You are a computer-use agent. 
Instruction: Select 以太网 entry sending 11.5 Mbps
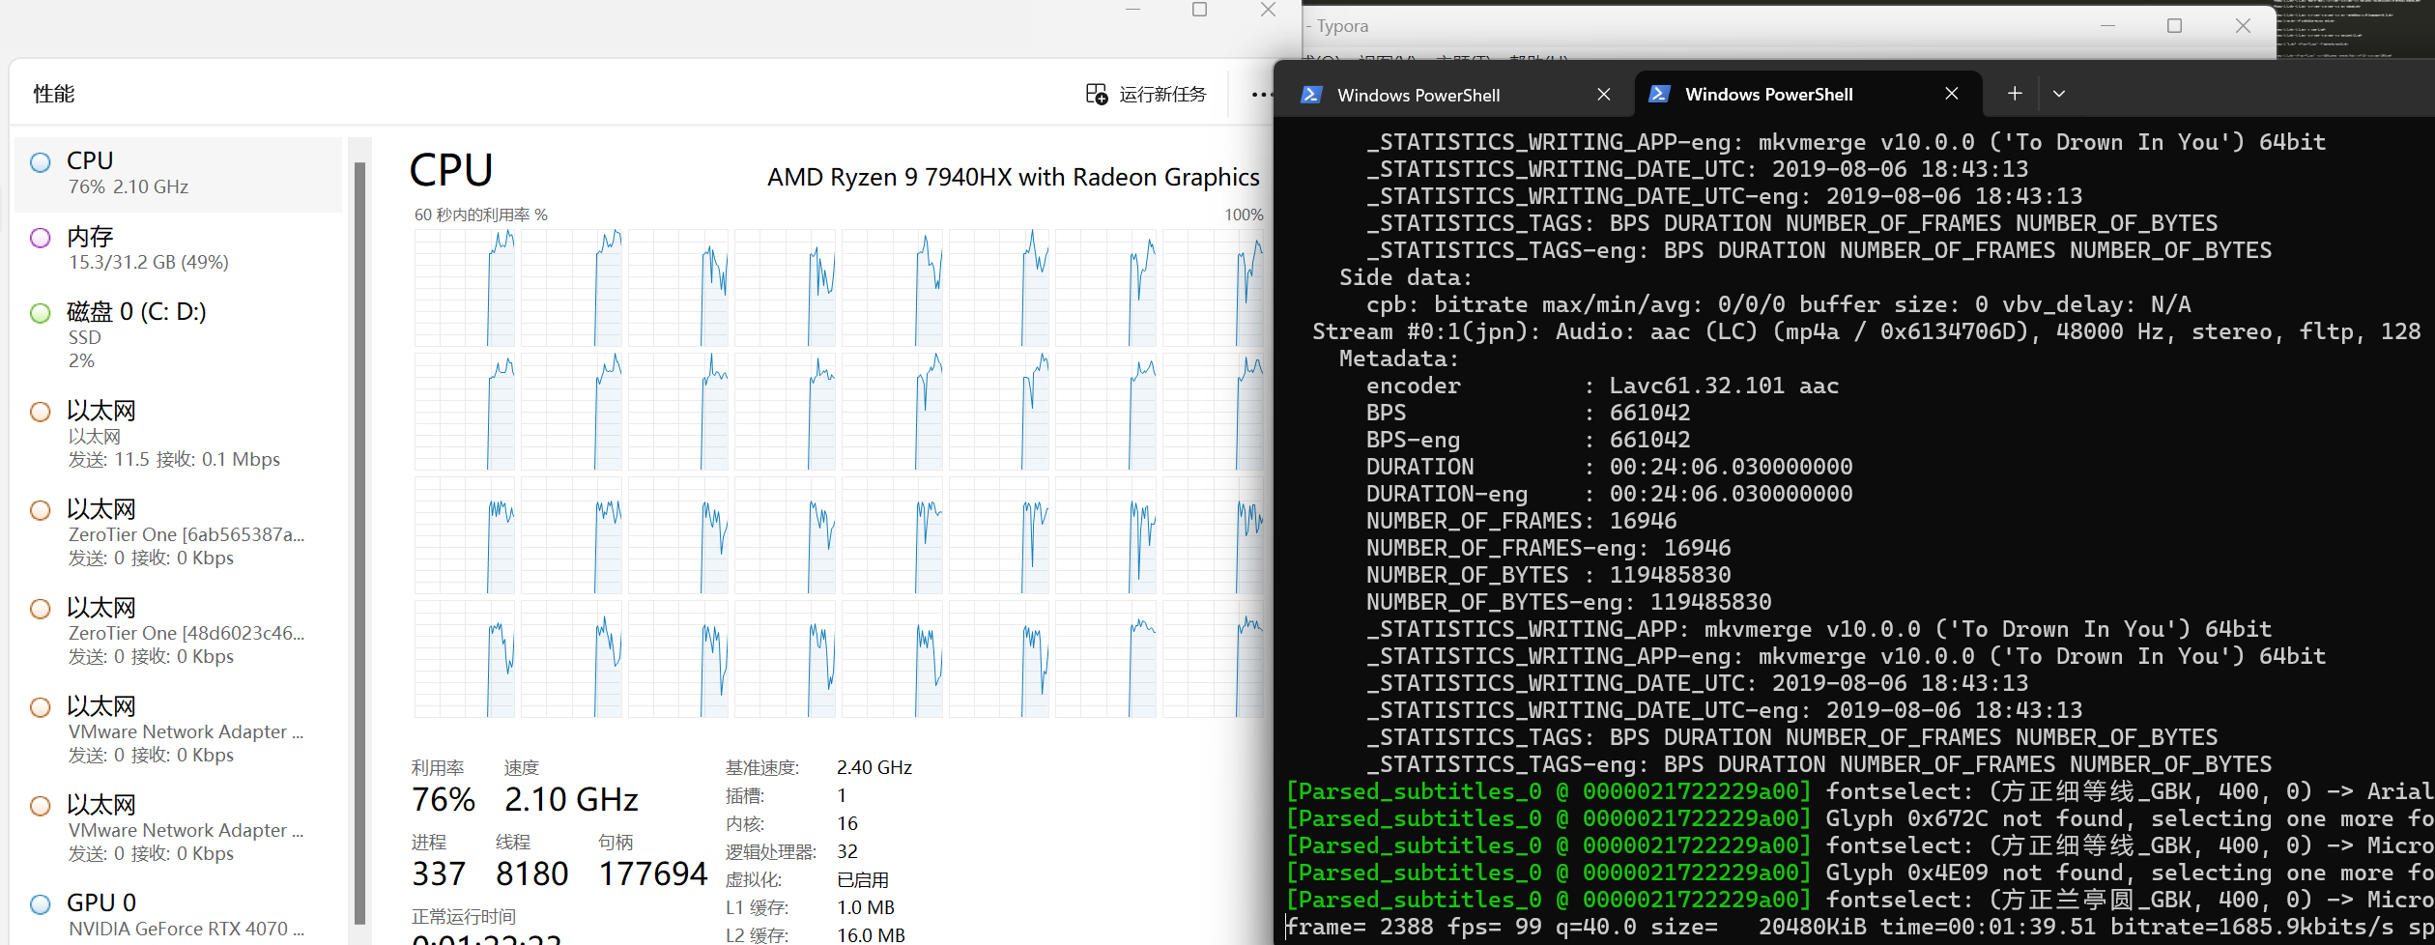pos(179,434)
